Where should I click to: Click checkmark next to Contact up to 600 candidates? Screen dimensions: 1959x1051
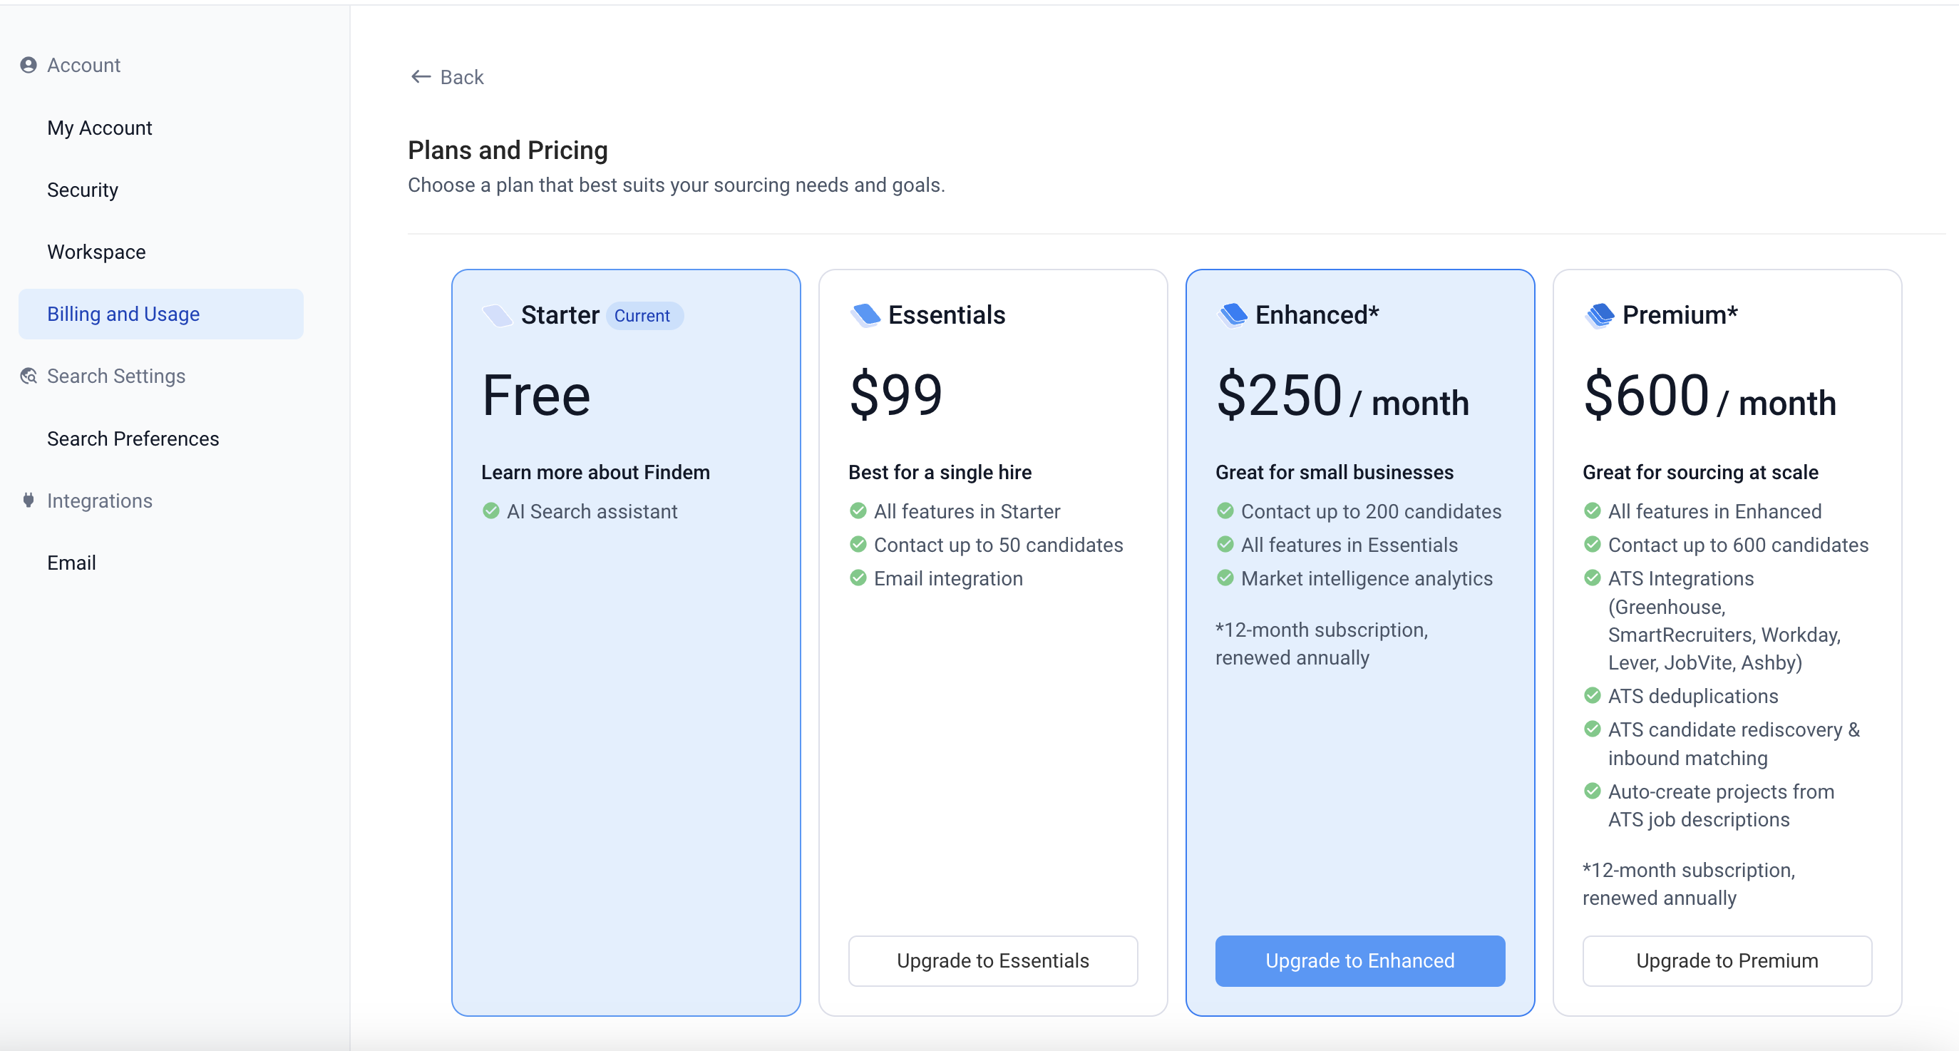(1593, 545)
